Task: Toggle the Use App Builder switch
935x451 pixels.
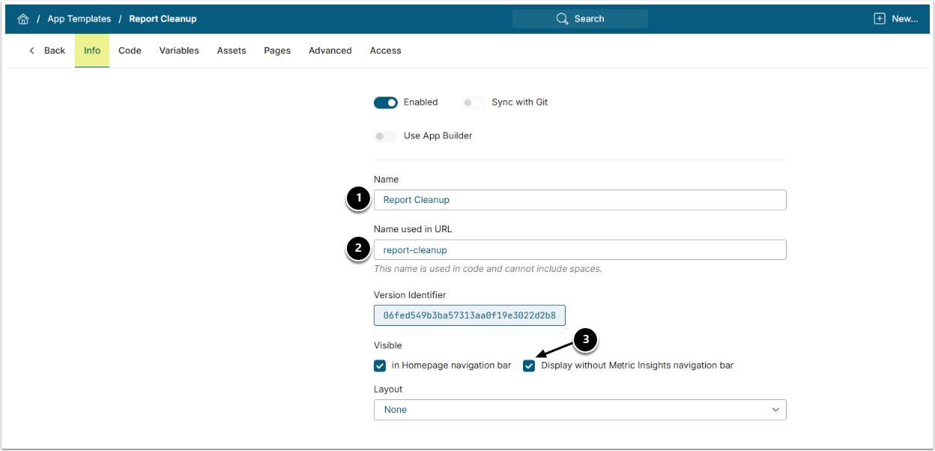Action: [386, 136]
